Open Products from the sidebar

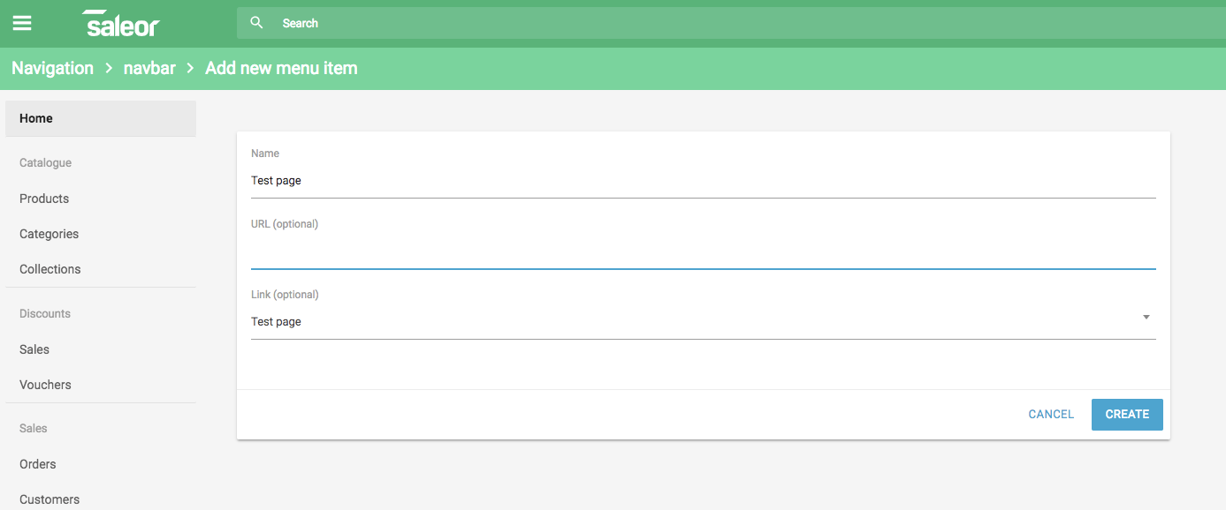click(x=43, y=198)
